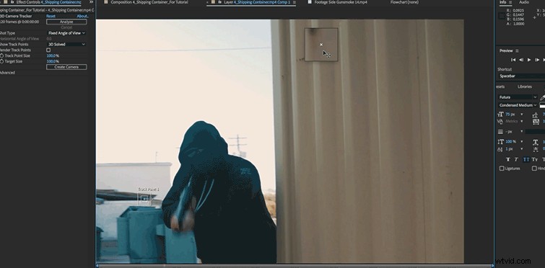Switch to the Libraries panel tab
The height and width of the screenshot is (268, 545).
click(x=525, y=86)
